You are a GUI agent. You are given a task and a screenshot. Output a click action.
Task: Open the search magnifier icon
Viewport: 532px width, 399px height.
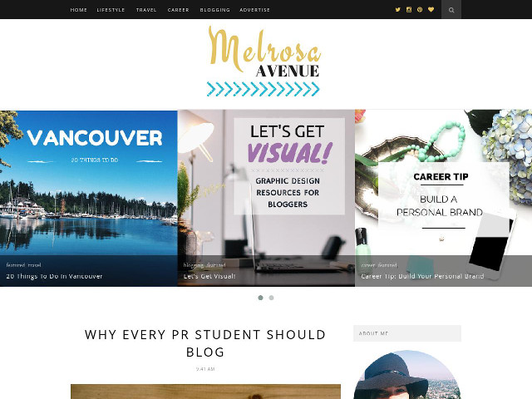coord(451,10)
